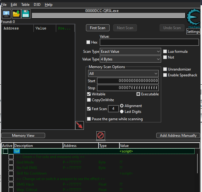Open the memory region All dropdown
The width and height of the screenshot is (202, 192).
click(123, 74)
